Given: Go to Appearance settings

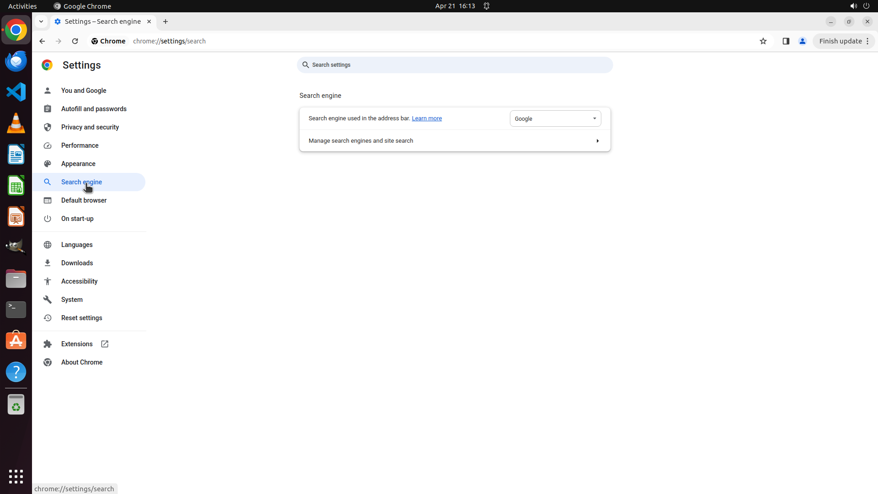Looking at the screenshot, I should (78, 164).
